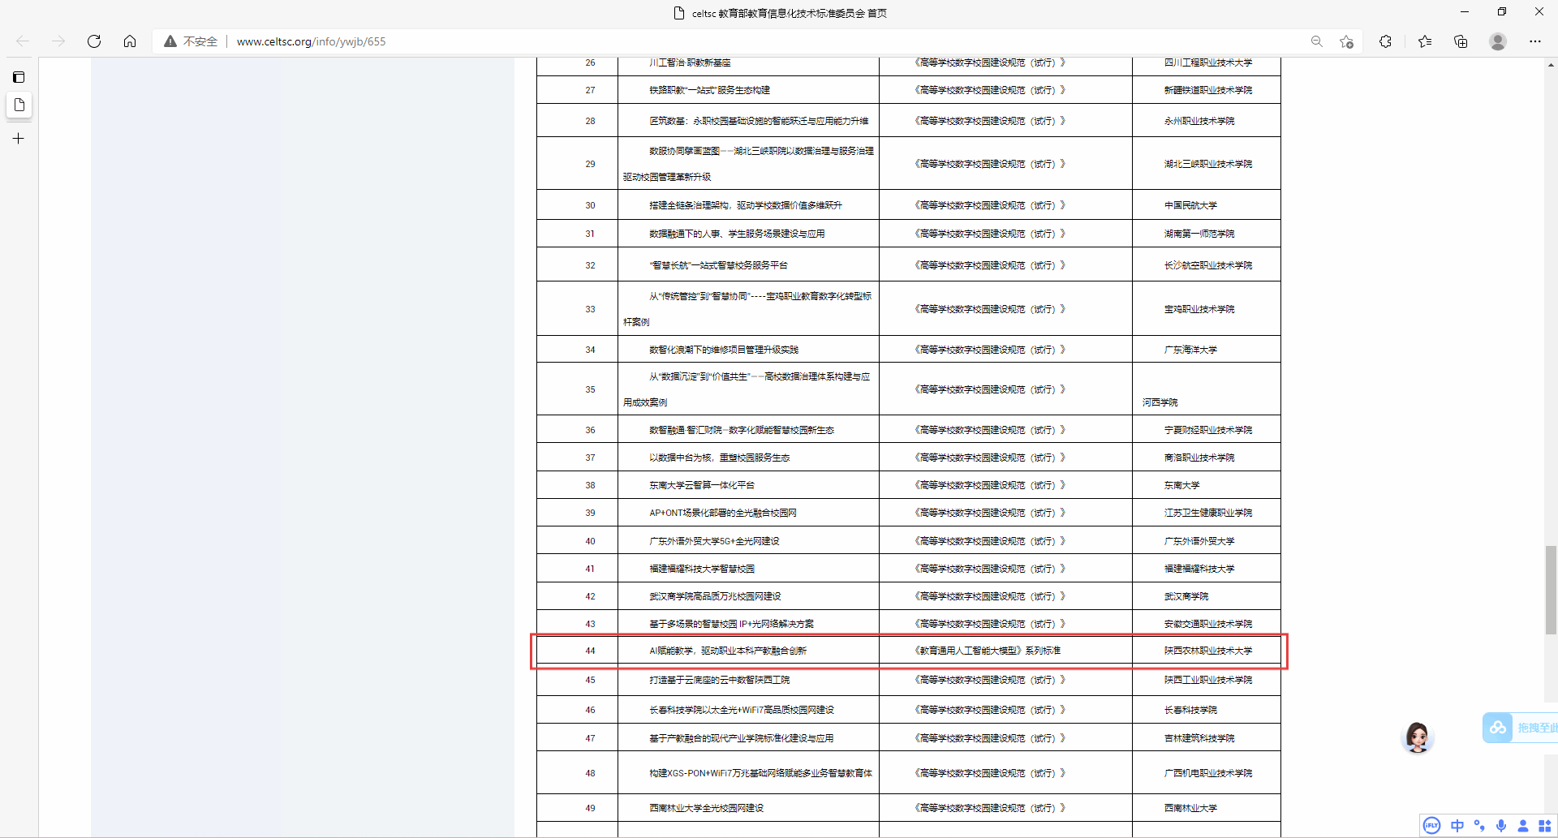Click the 不安全 site security warning

pos(192,41)
